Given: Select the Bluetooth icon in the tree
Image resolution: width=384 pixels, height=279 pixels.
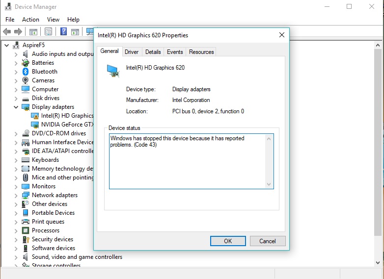Looking at the screenshot, I should (x=26, y=72).
